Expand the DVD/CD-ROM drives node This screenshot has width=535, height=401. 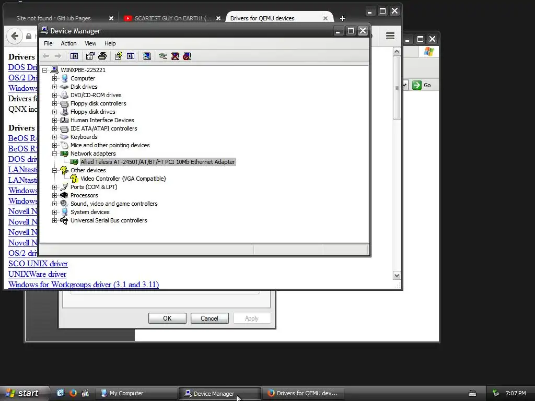coord(54,95)
